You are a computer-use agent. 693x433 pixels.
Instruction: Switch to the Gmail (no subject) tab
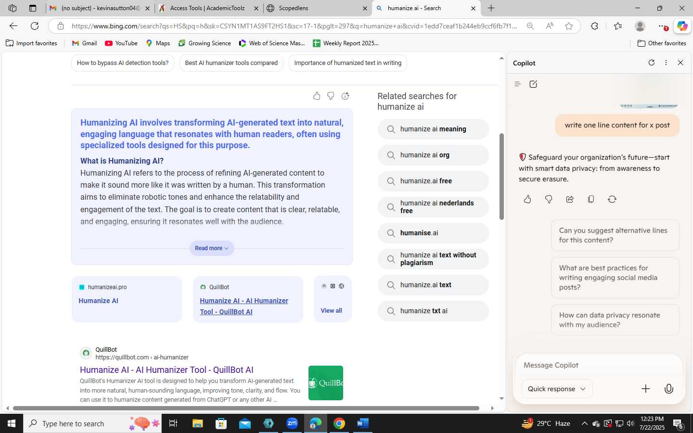[x=100, y=8]
